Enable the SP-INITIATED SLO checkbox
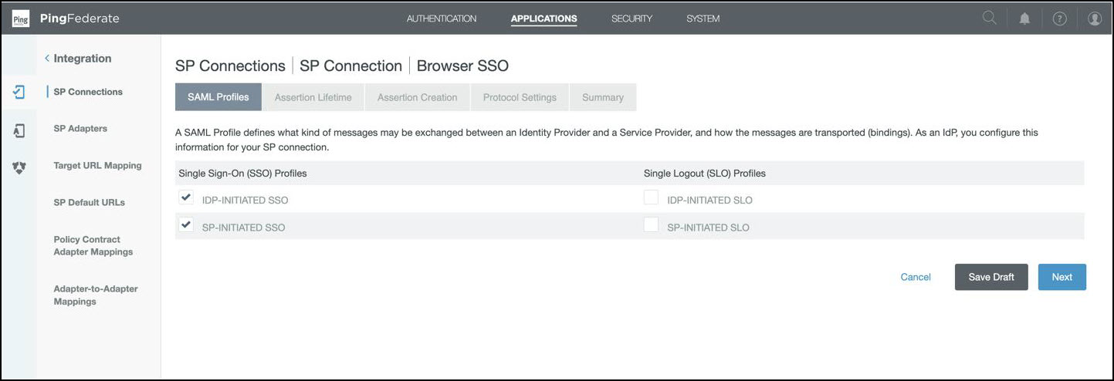The height and width of the screenshot is (381, 1114). (x=651, y=225)
